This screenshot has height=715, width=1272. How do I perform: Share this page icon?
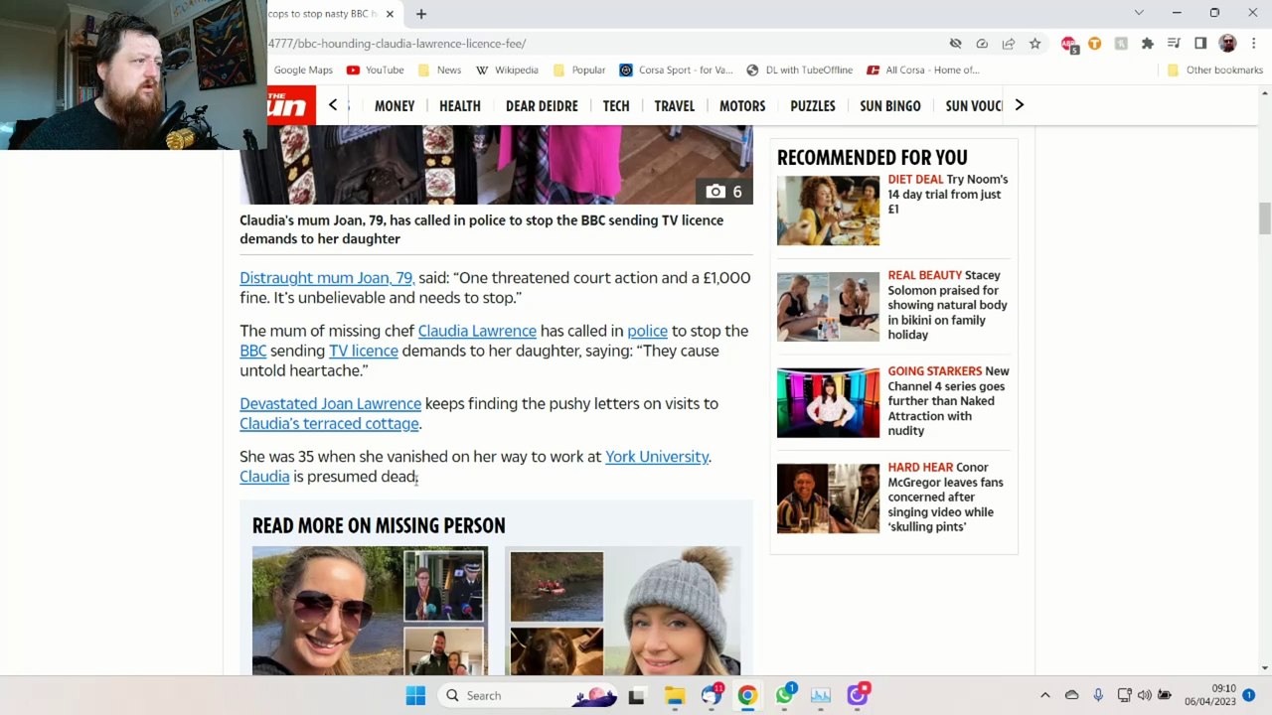(x=1009, y=44)
